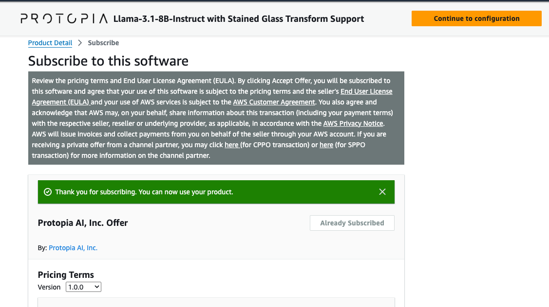
Task: Click the 'Protopia AI, Inc. Offer' heading
Action: (83, 223)
